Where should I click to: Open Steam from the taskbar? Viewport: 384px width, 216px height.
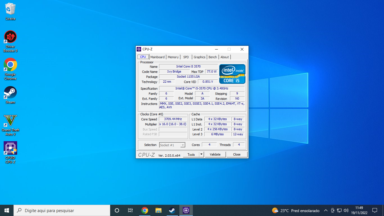point(172,210)
